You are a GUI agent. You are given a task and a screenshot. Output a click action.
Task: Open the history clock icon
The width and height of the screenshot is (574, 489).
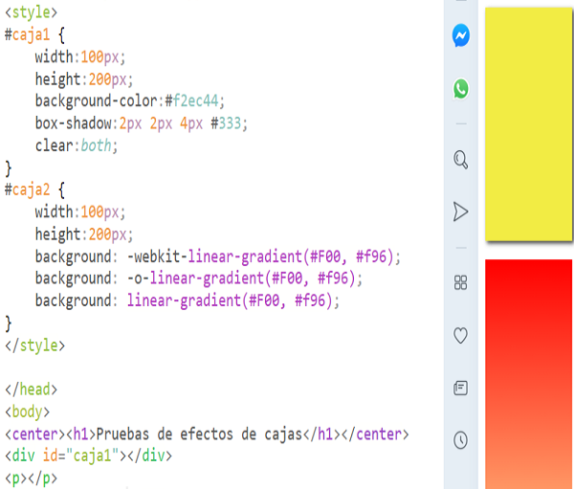click(x=460, y=440)
